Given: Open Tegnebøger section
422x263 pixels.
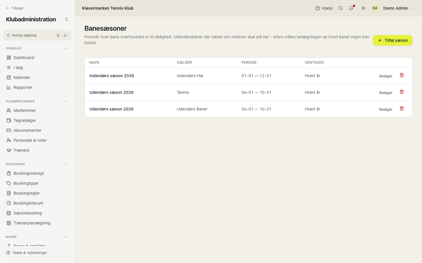Looking at the screenshot, I should (x=37, y=120).
